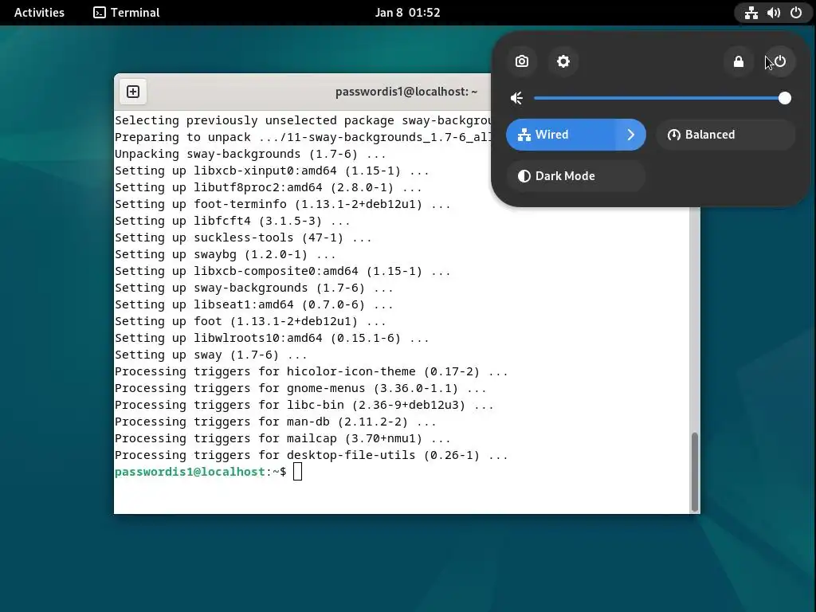
Task: Take a screenshot with the camera icon
Action: [x=521, y=61]
